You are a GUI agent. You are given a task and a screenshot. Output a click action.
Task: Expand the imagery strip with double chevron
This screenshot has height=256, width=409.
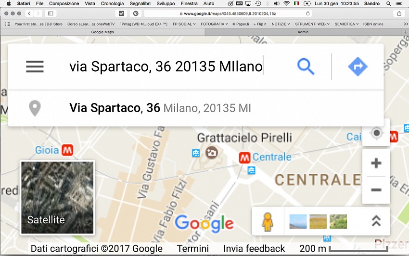pyautogui.click(x=376, y=221)
